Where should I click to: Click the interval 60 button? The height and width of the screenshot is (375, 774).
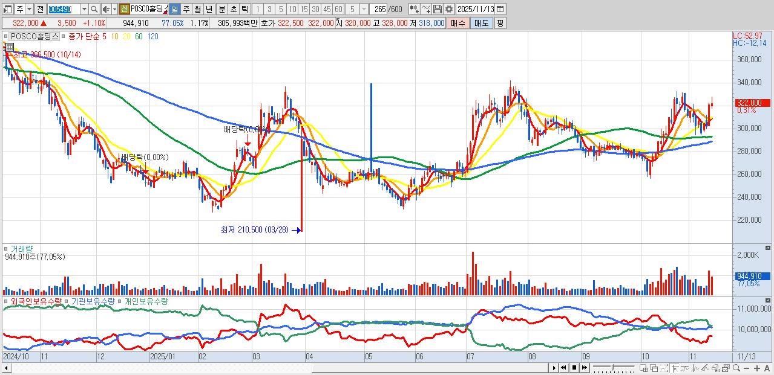(338, 9)
